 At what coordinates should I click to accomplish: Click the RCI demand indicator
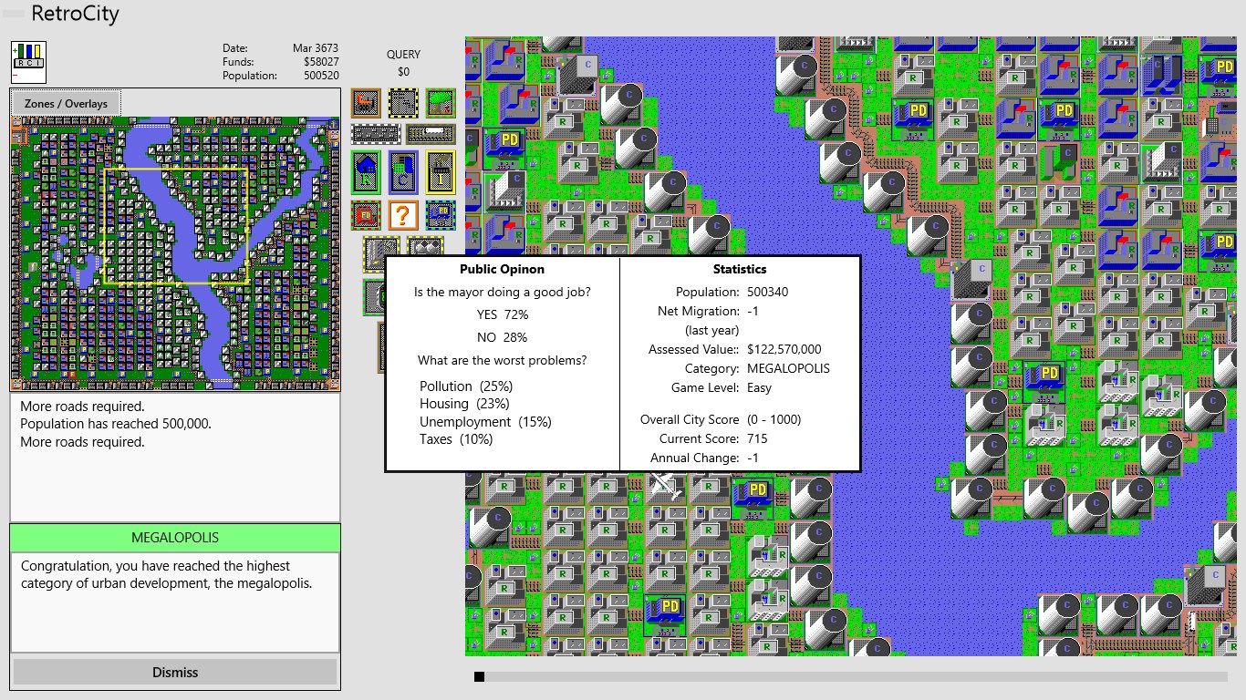28,62
